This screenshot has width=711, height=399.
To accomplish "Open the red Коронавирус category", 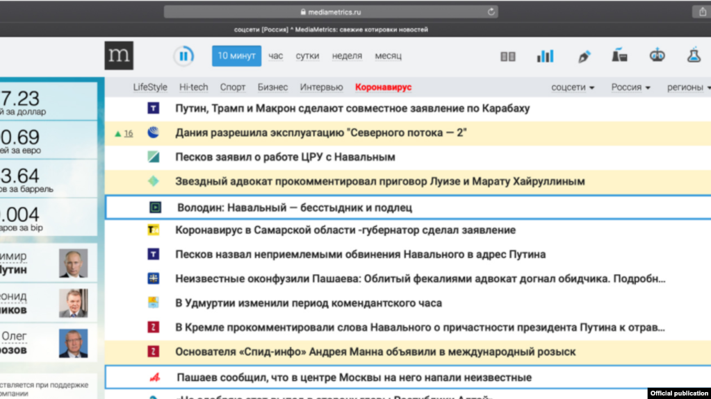I will point(383,87).
